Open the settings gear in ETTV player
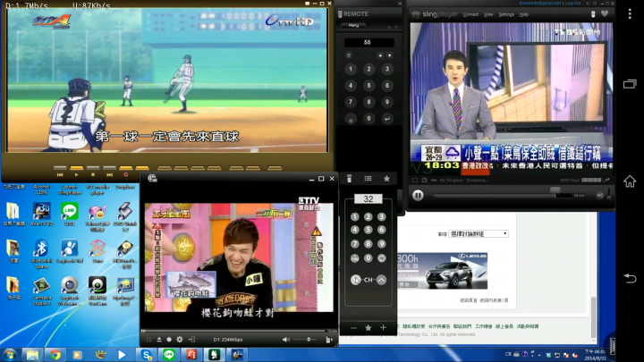This screenshot has width=644, height=362. 180,340
